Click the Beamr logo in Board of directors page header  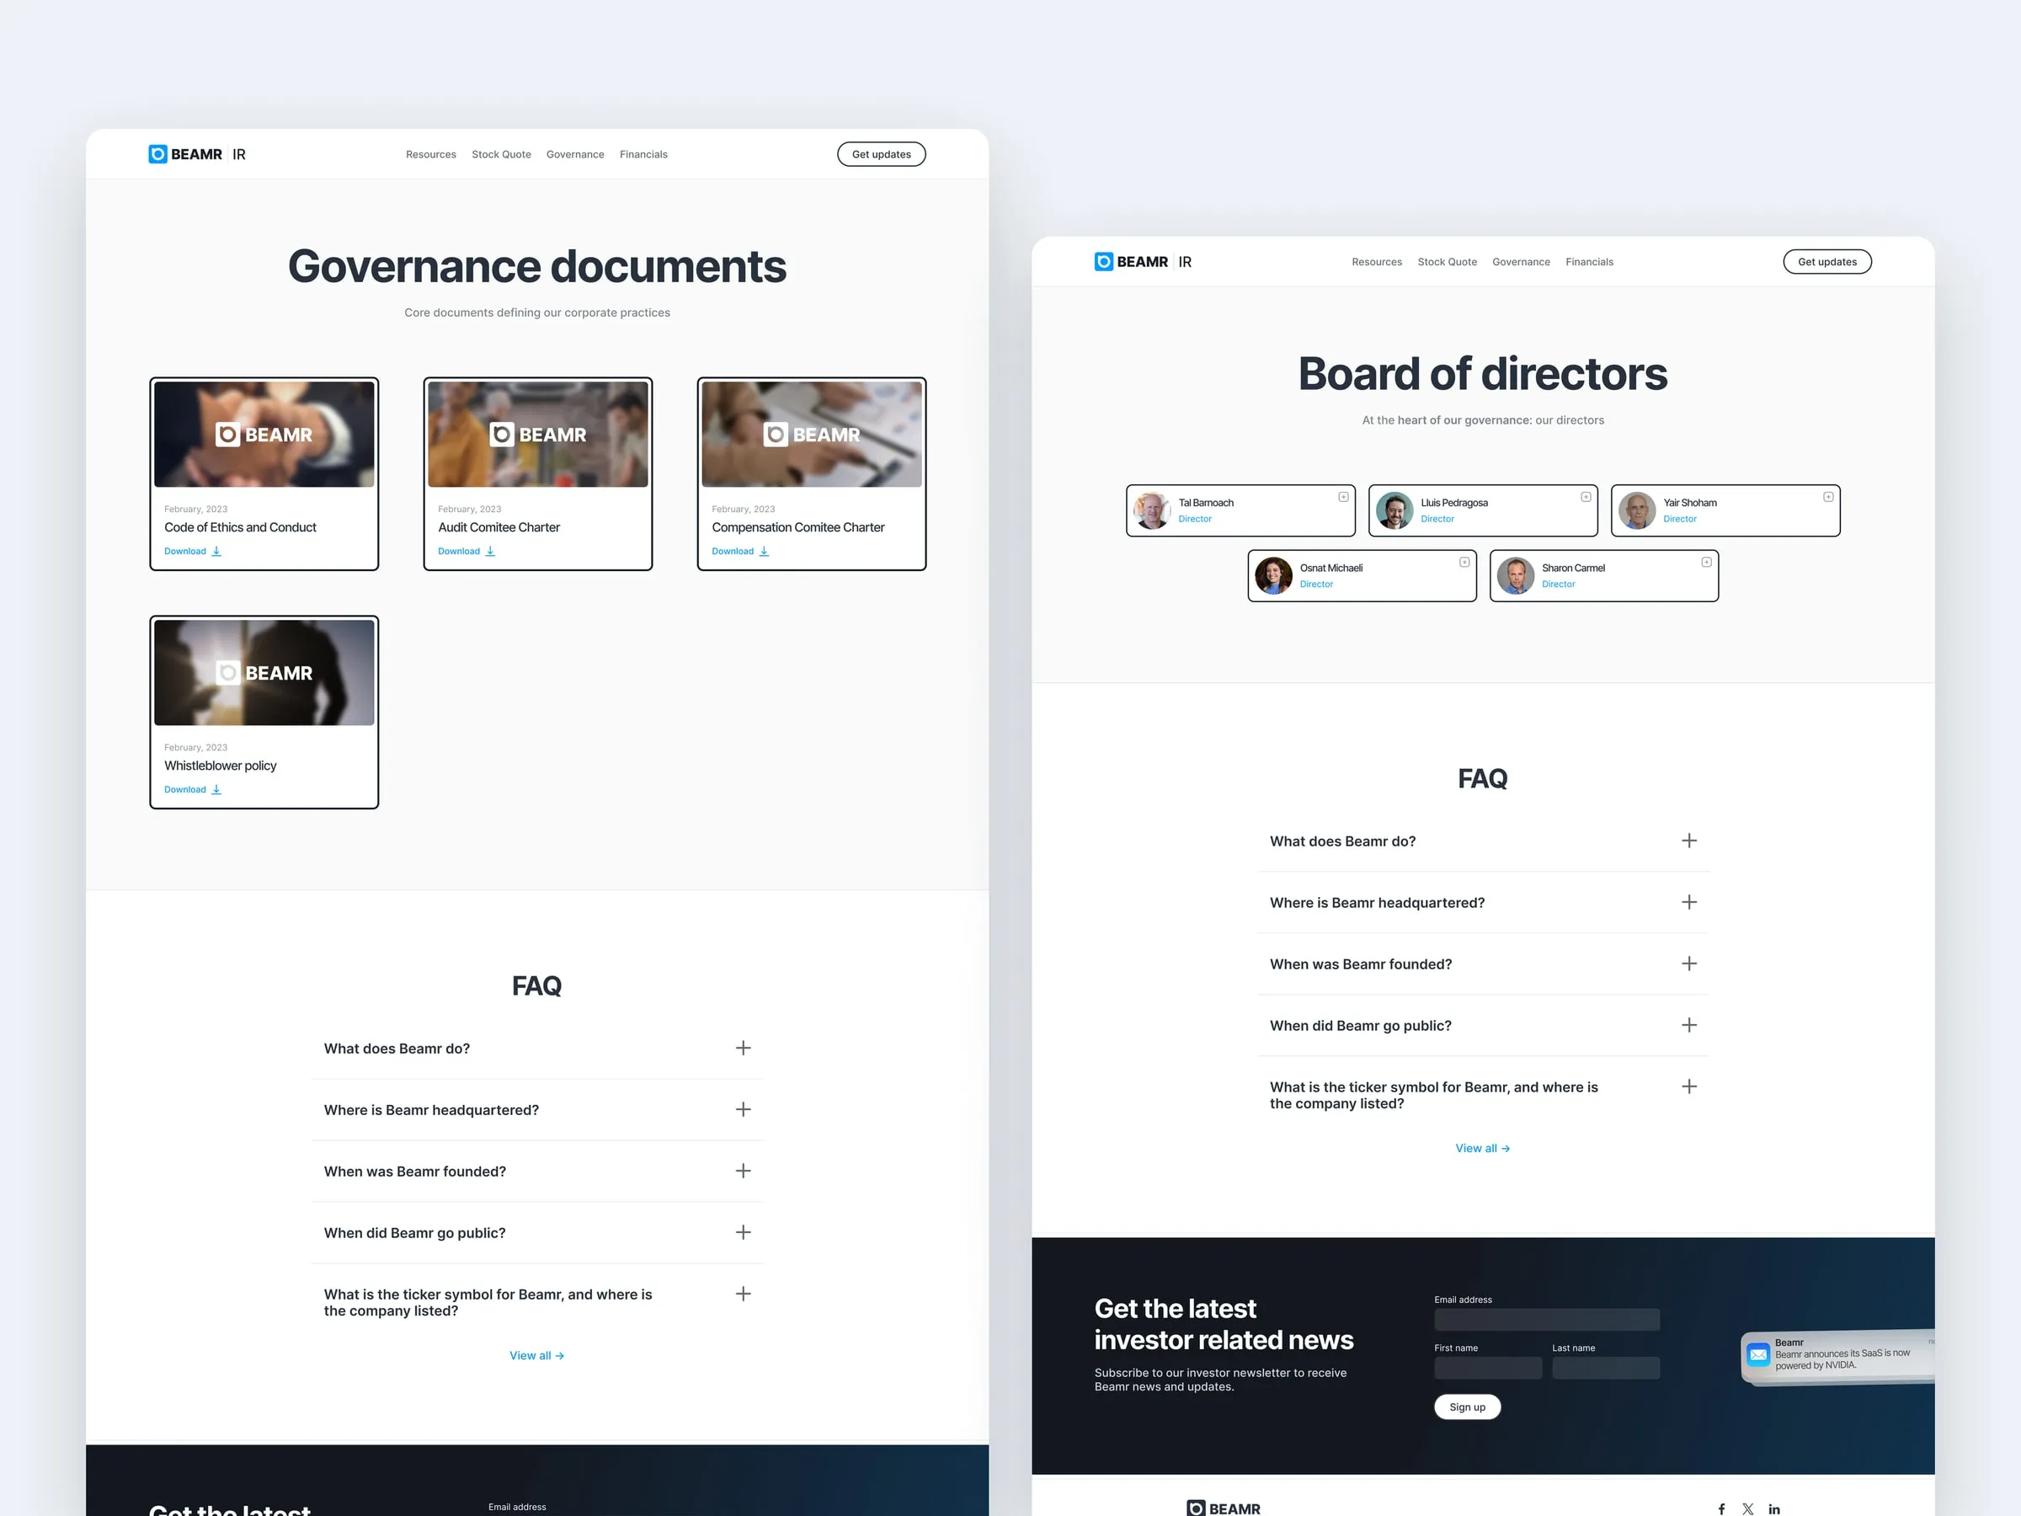1143,262
